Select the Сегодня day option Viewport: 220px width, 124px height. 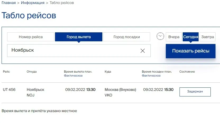[x=190, y=37]
